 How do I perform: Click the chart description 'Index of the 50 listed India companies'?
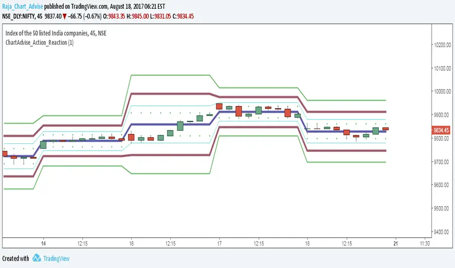click(48, 33)
